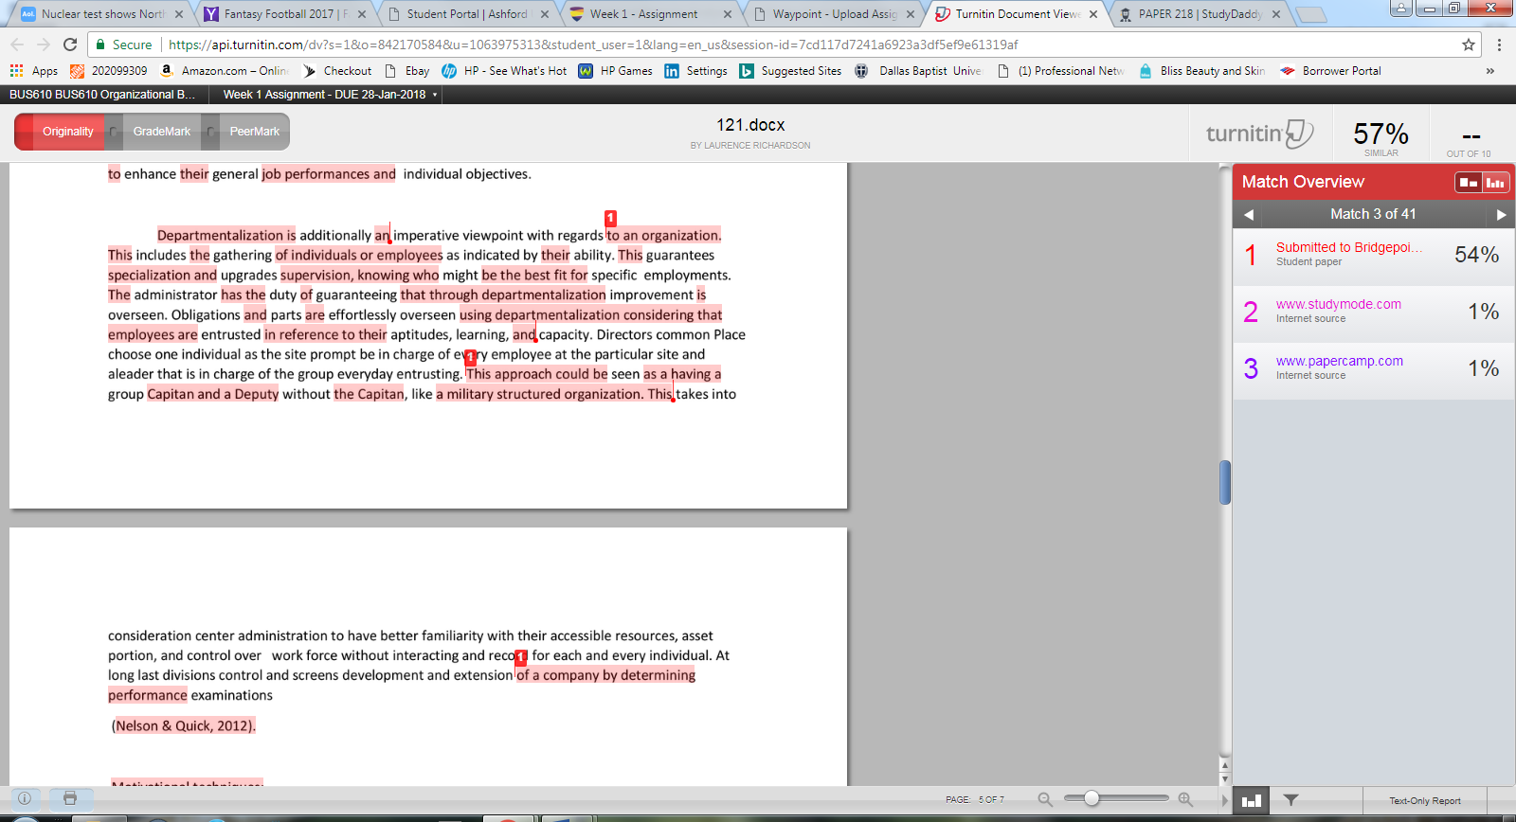Select the www.studymode.com match source
This screenshot has width=1516, height=822.
click(x=1338, y=305)
